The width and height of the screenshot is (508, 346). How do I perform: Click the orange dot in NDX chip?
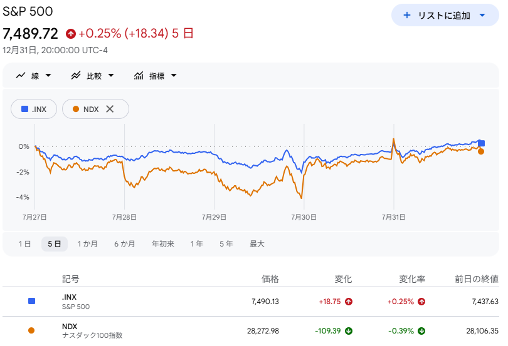76,109
